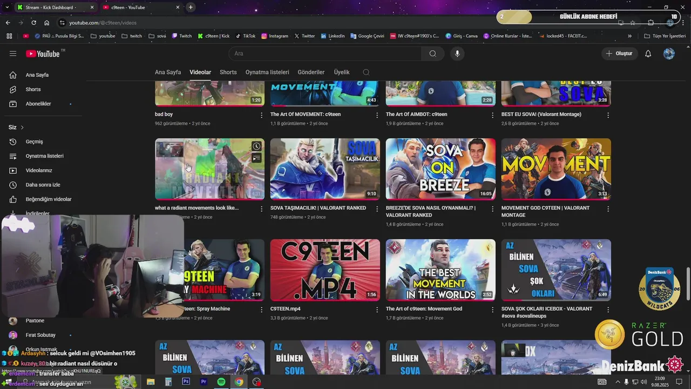Click the YouTube logo
This screenshot has height=389, width=691.
43,53
